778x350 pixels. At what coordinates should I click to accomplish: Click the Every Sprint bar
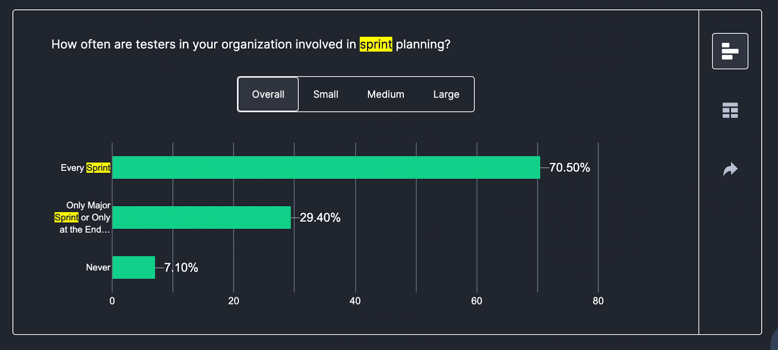tap(326, 167)
